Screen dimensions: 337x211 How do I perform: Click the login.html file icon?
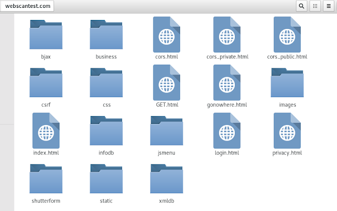(x=227, y=131)
